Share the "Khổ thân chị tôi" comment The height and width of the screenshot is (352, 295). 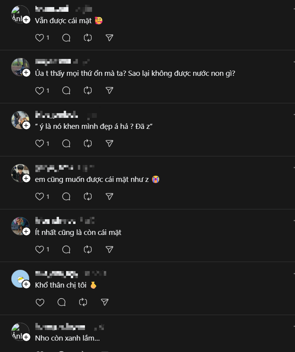coord(105,302)
